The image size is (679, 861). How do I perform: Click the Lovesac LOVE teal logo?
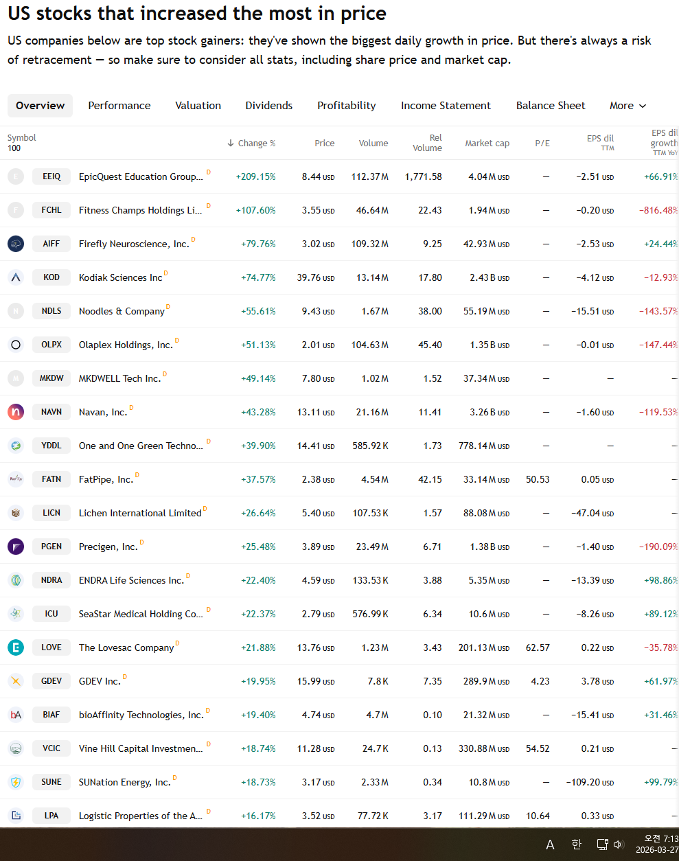click(16, 647)
